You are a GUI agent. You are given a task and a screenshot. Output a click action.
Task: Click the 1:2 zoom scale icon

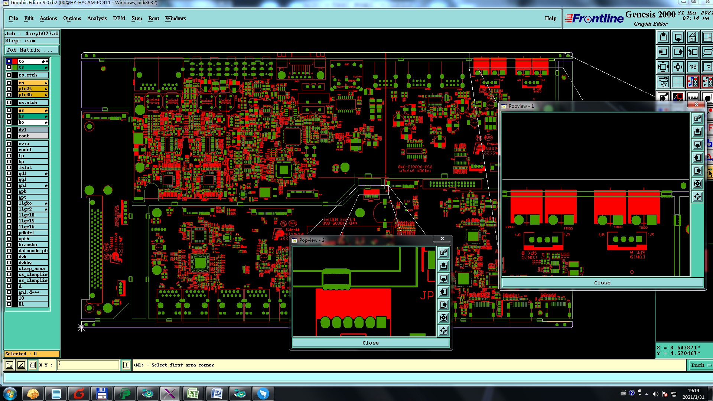693,67
